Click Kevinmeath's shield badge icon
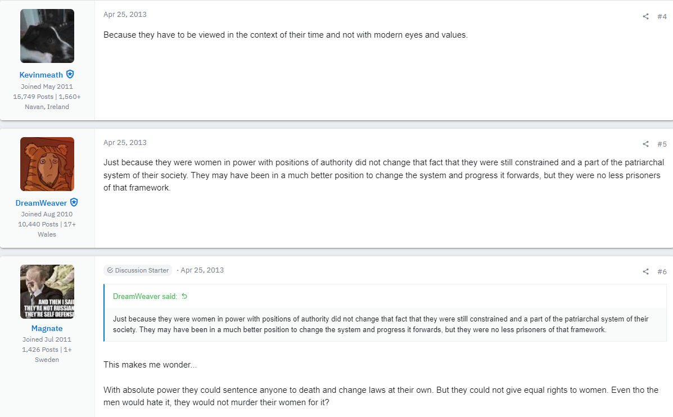The width and height of the screenshot is (673, 417). click(x=70, y=74)
